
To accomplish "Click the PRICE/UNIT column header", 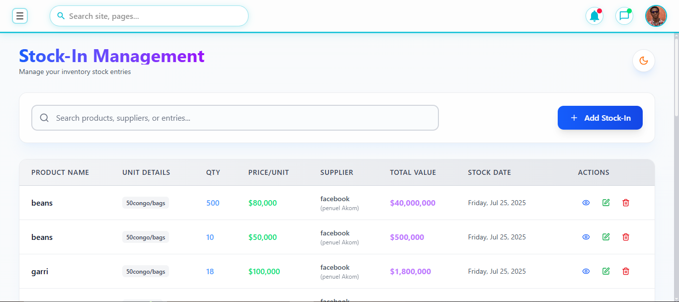I will (268, 172).
